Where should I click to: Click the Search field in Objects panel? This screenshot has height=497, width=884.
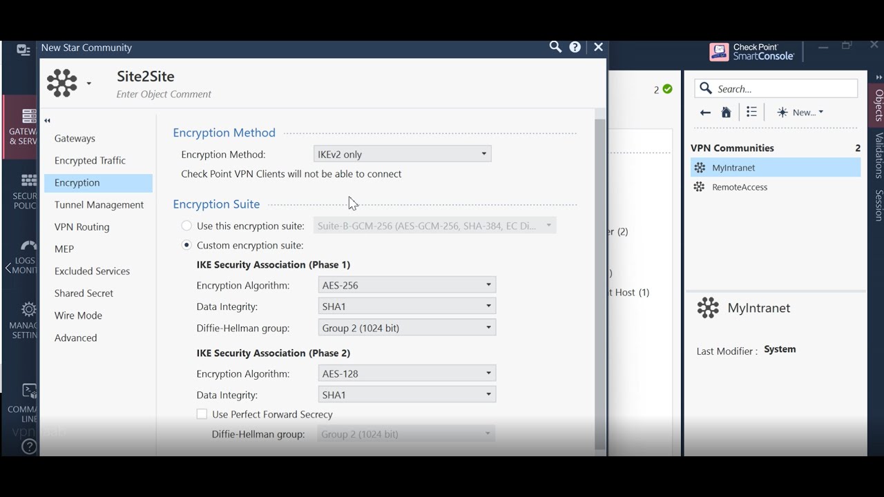[776, 88]
